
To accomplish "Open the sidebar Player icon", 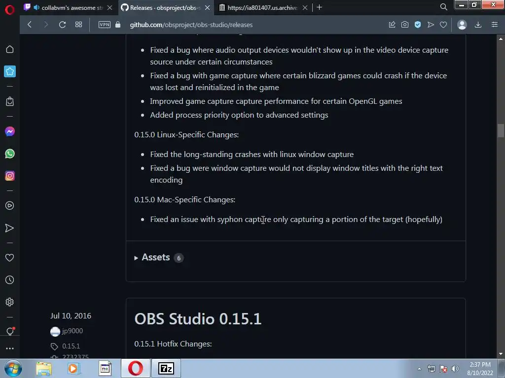I will pos(10,205).
